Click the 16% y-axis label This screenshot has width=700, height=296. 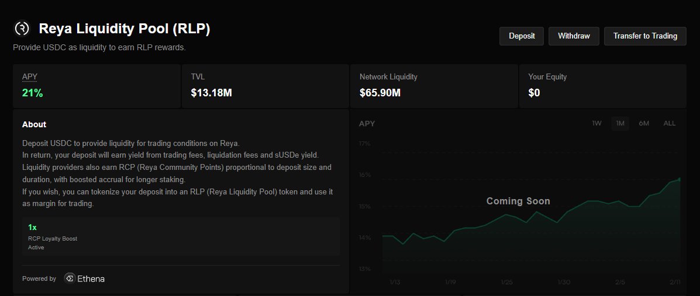click(x=365, y=175)
